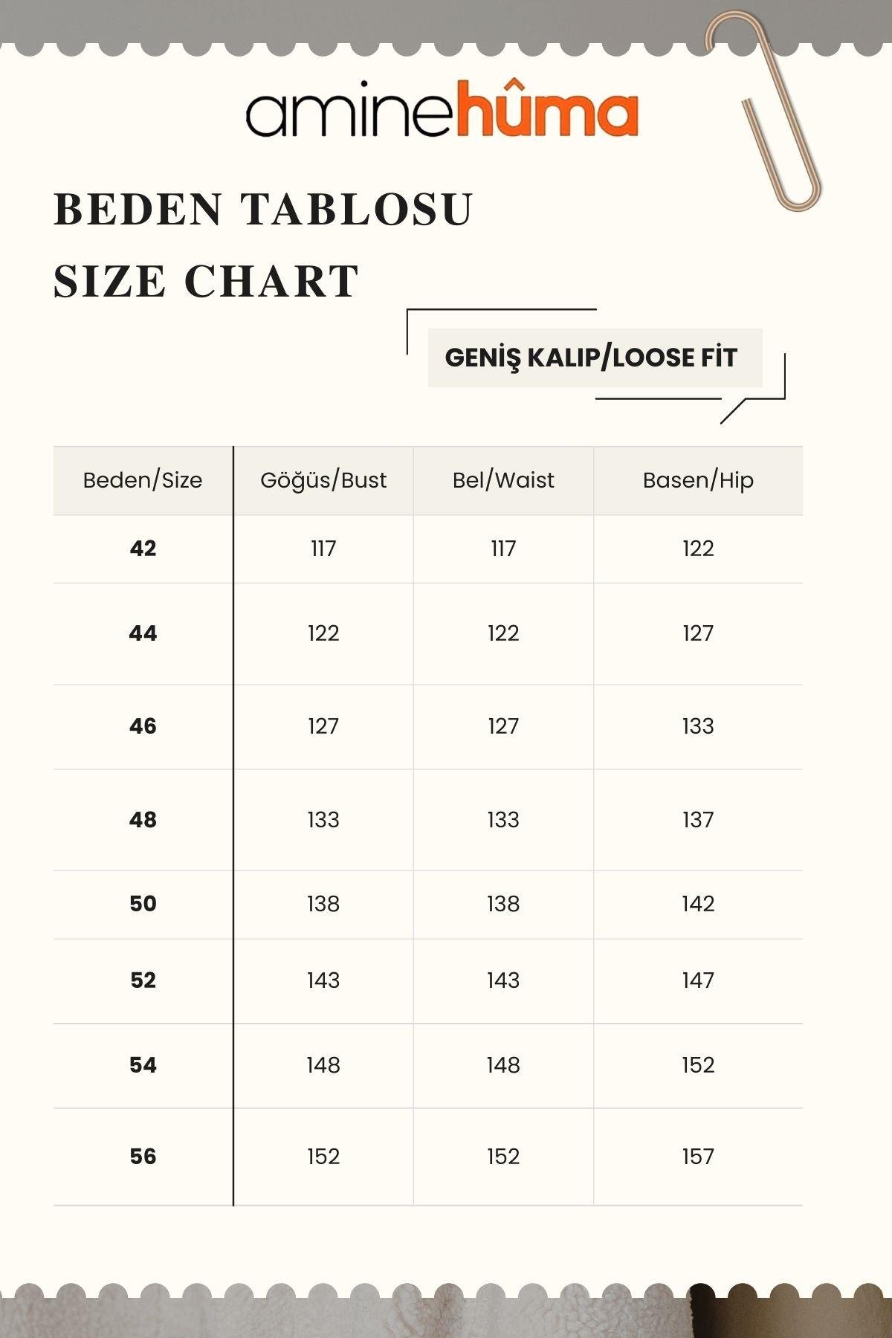Click size 56 row label

(x=143, y=1157)
